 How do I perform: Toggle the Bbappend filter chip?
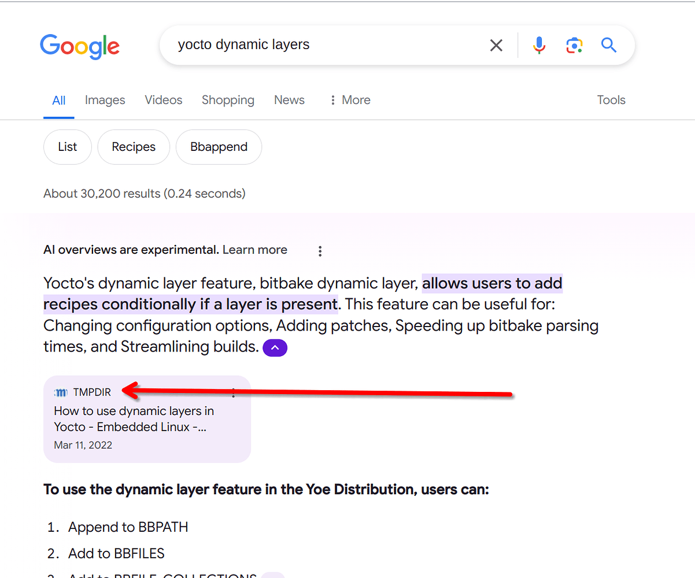(x=219, y=147)
